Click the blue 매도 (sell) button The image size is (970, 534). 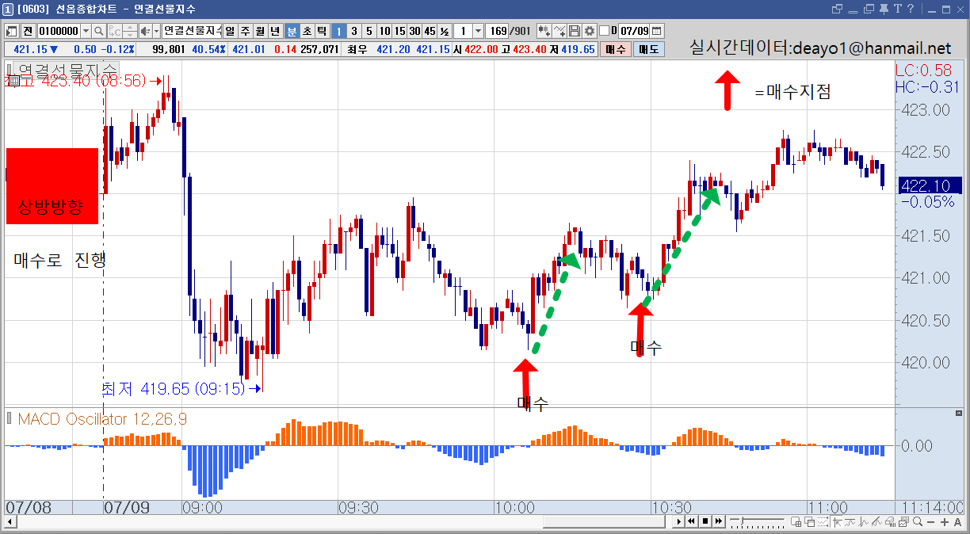tap(647, 49)
